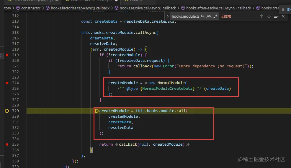
Task: Click '(err, createdModule) =>' on line 318
Action: click(x=116, y=49)
